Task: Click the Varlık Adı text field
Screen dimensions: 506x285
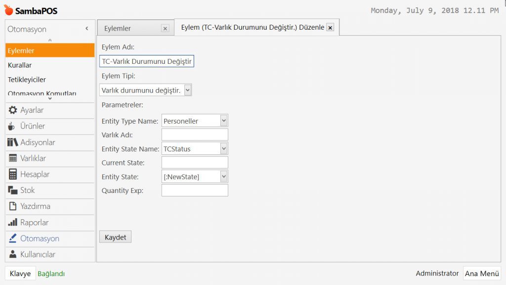Action: point(195,135)
